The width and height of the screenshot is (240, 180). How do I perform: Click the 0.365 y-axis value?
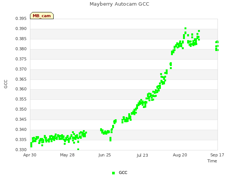point(21,79)
